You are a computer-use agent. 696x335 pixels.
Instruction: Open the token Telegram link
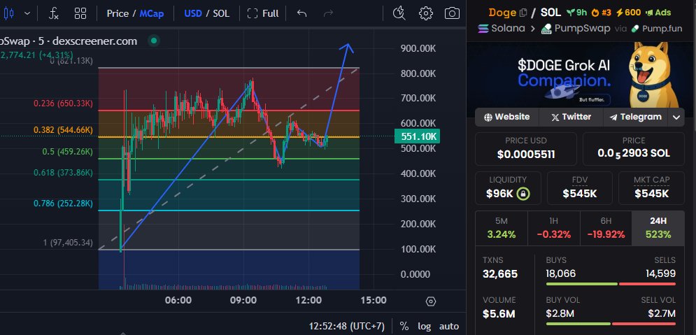(x=636, y=117)
